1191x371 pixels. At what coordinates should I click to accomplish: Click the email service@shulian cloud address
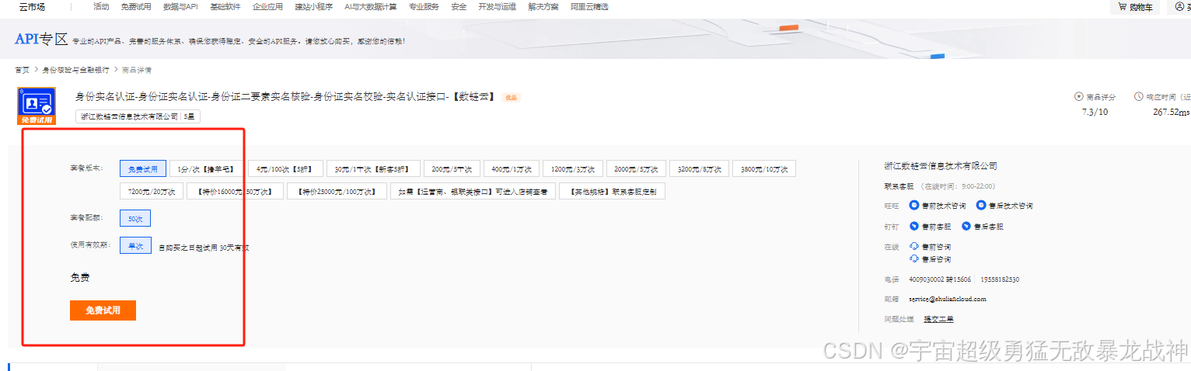[947, 299]
